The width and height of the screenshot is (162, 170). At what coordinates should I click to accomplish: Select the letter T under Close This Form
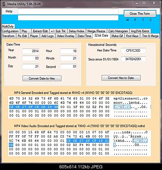[143, 20]
